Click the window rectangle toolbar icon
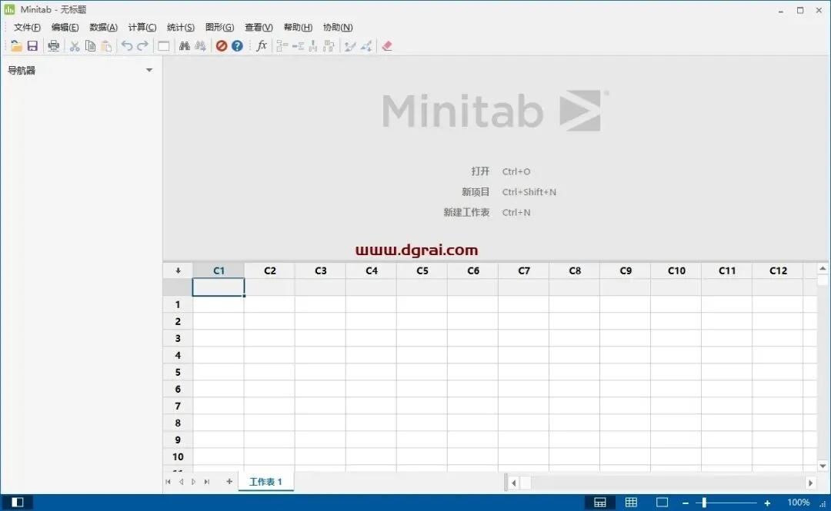The image size is (831, 511). click(x=164, y=46)
